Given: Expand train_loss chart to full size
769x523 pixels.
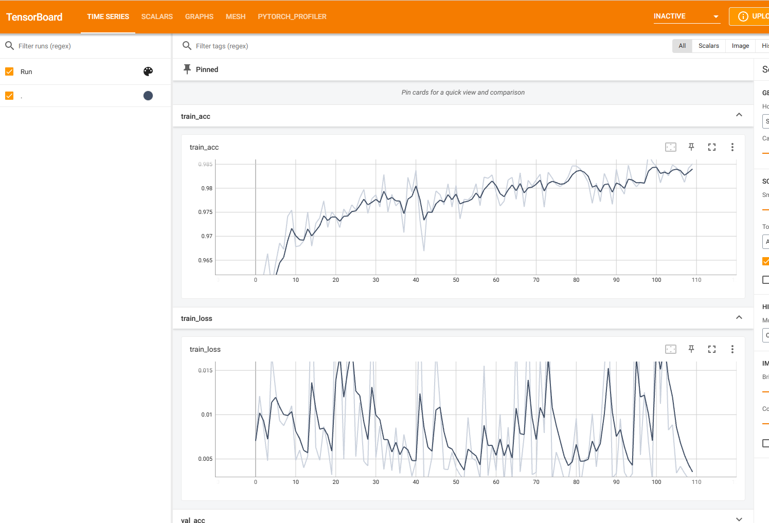Looking at the screenshot, I should [x=712, y=349].
